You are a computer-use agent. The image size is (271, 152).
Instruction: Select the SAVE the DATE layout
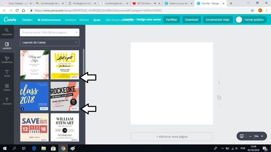point(34,128)
